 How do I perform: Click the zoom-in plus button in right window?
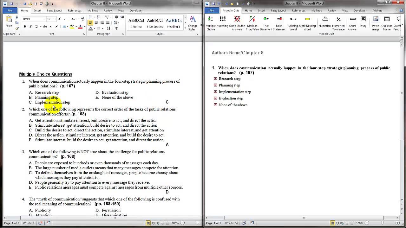(398, 223)
